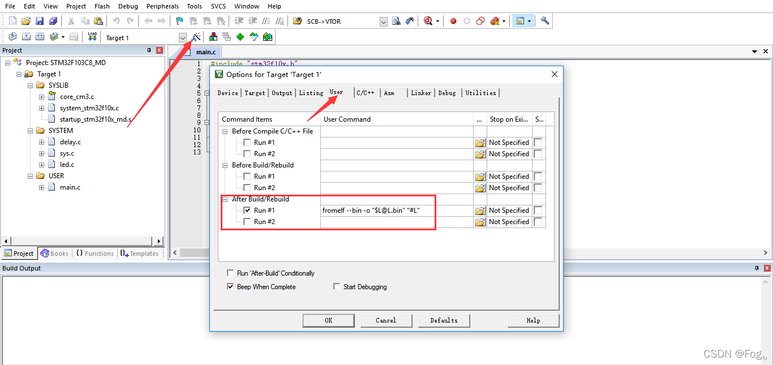This screenshot has height=365, width=773.
Task: Open the window layout button
Action: click(x=519, y=21)
